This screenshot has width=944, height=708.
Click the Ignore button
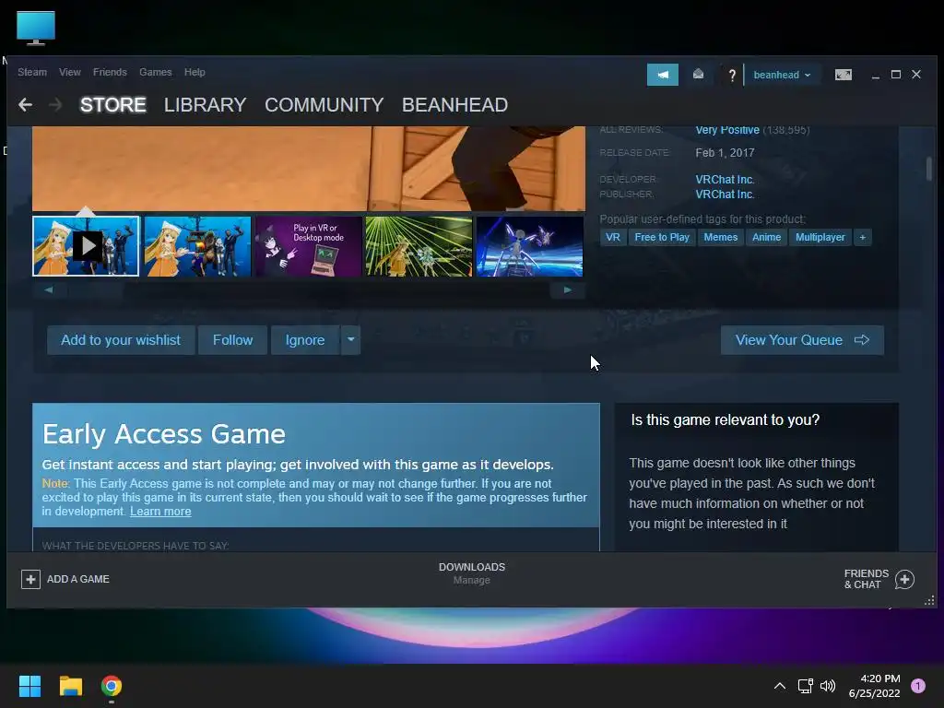304,340
